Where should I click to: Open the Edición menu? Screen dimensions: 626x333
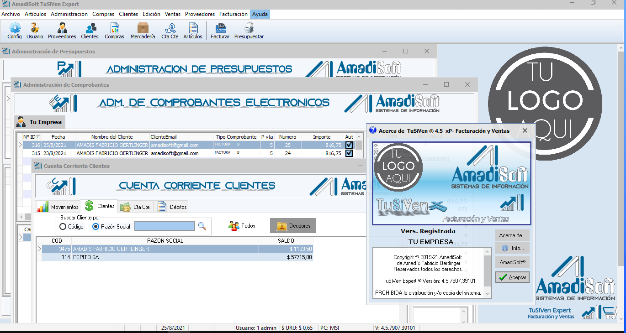[151, 14]
